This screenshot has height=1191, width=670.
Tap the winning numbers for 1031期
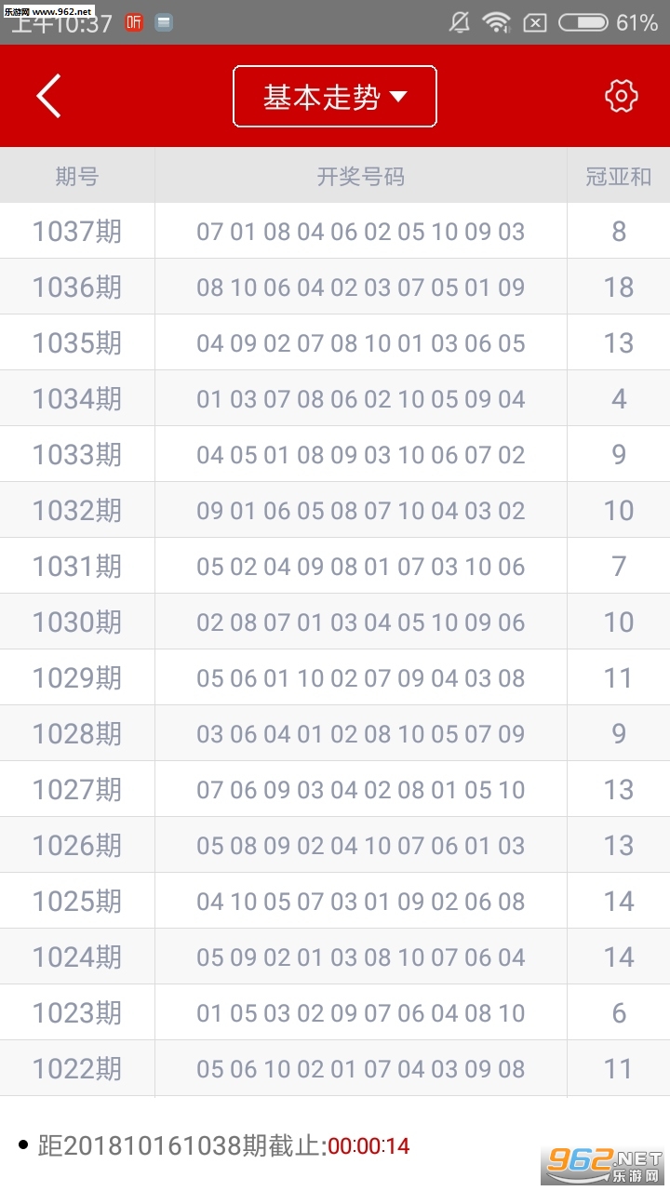click(x=361, y=566)
